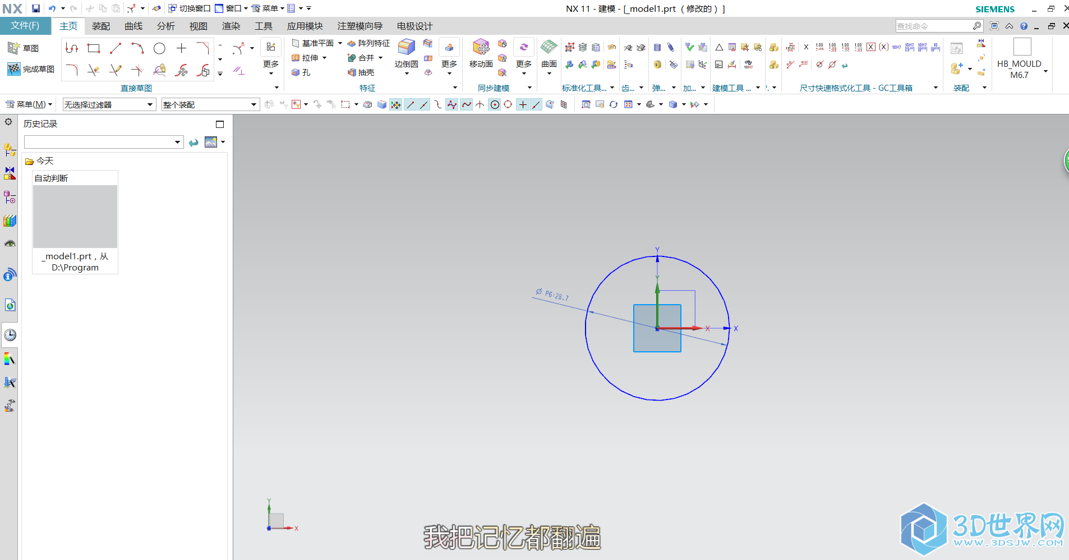Switch to the 注塑模向导 mold wizard tab
The image size is (1069, 560).
(360, 26)
